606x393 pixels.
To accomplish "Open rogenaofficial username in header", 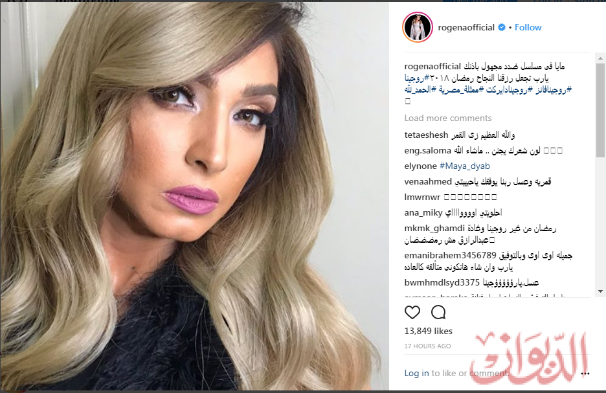I will [x=466, y=27].
